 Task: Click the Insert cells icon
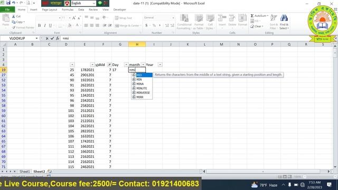click(222, 18)
